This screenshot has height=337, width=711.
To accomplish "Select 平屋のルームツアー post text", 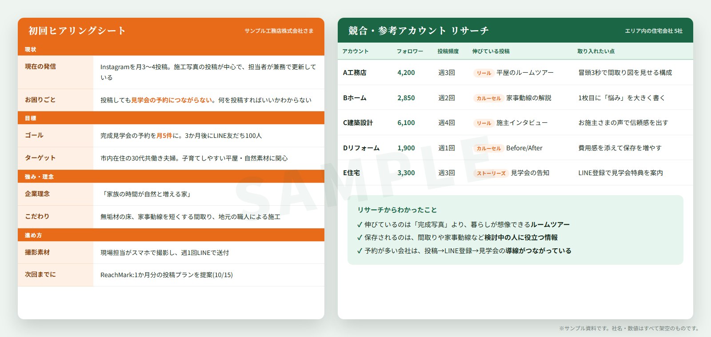I will (525, 73).
